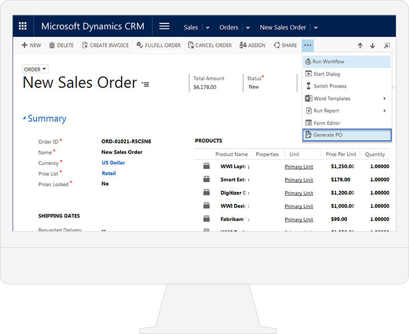
Task: Click the pop-out window icon
Action: [x=387, y=46]
